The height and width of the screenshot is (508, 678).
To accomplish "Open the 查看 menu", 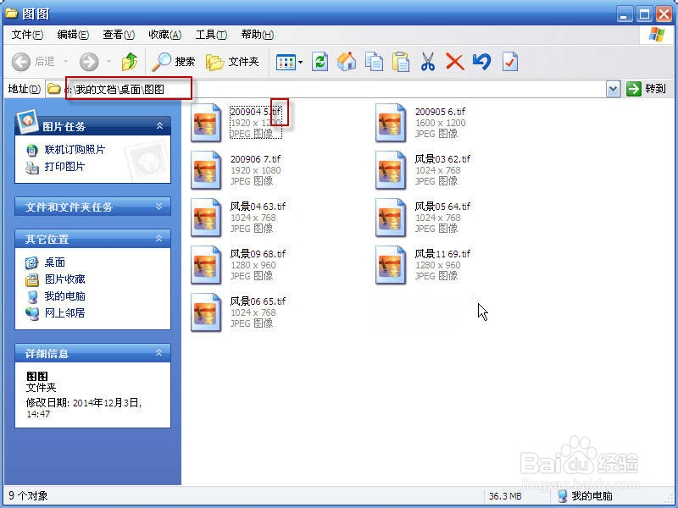I will [x=119, y=35].
